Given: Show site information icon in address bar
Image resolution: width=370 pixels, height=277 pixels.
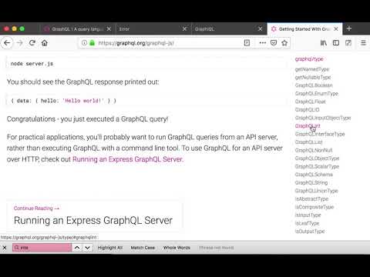Looking at the screenshot, I should click(84, 43).
